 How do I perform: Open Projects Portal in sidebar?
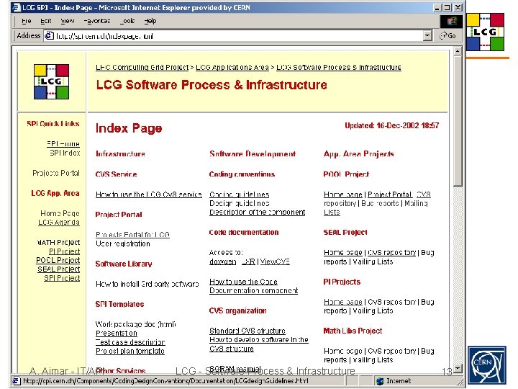(56, 173)
